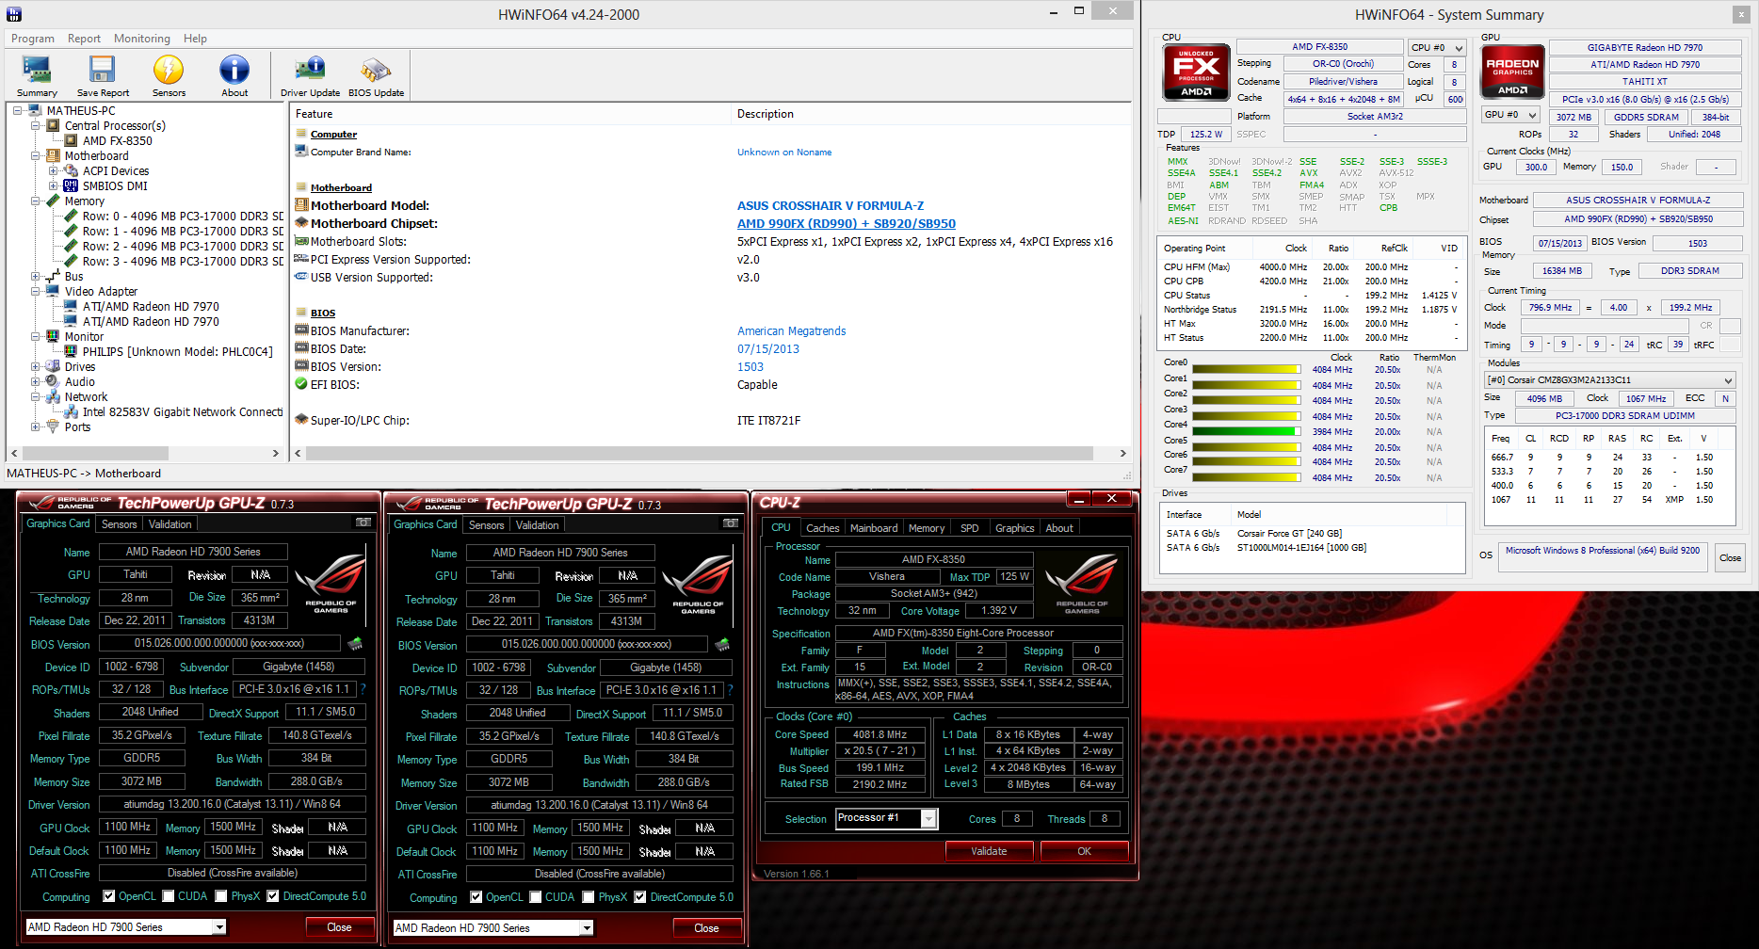Screen dimensions: 1759x949
Task: Click horizontal scrollbar under feature pane
Action: click(x=700, y=454)
